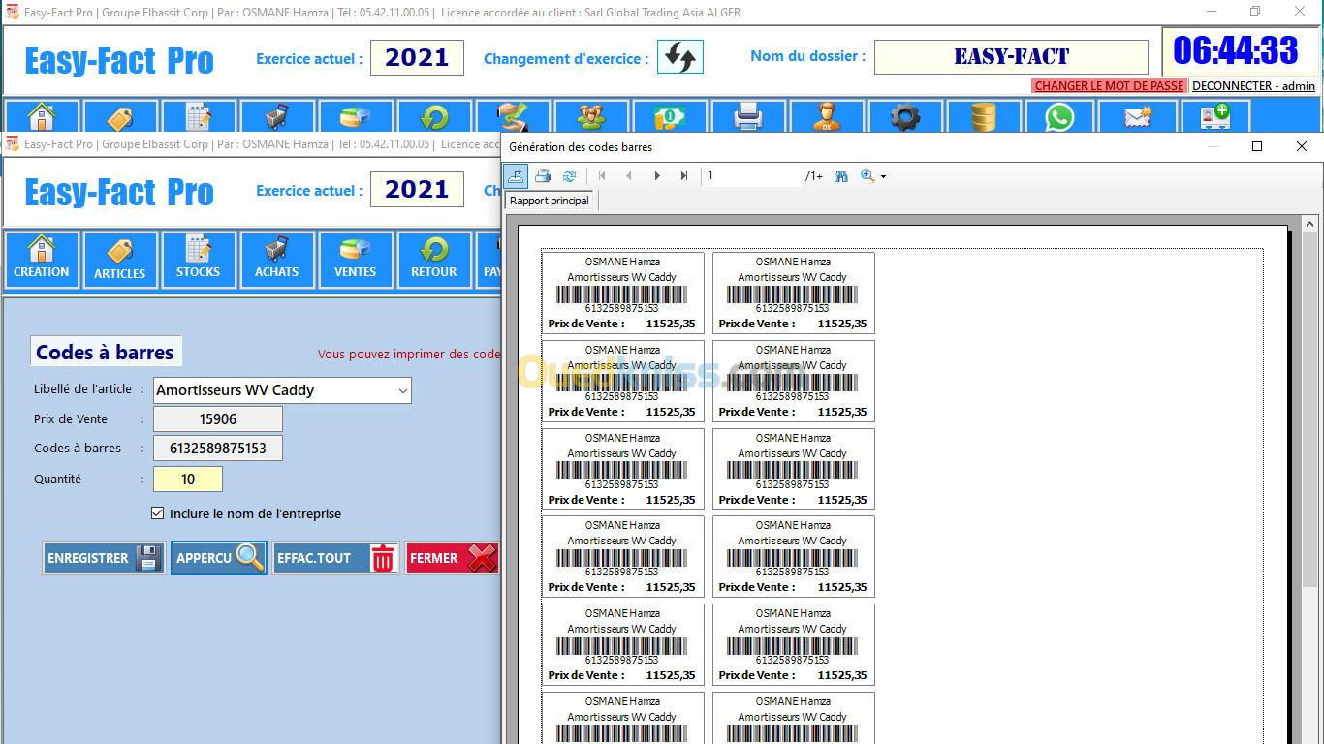The image size is (1324, 744).
Task: Open find text binoculars in report viewer
Action: point(840,175)
